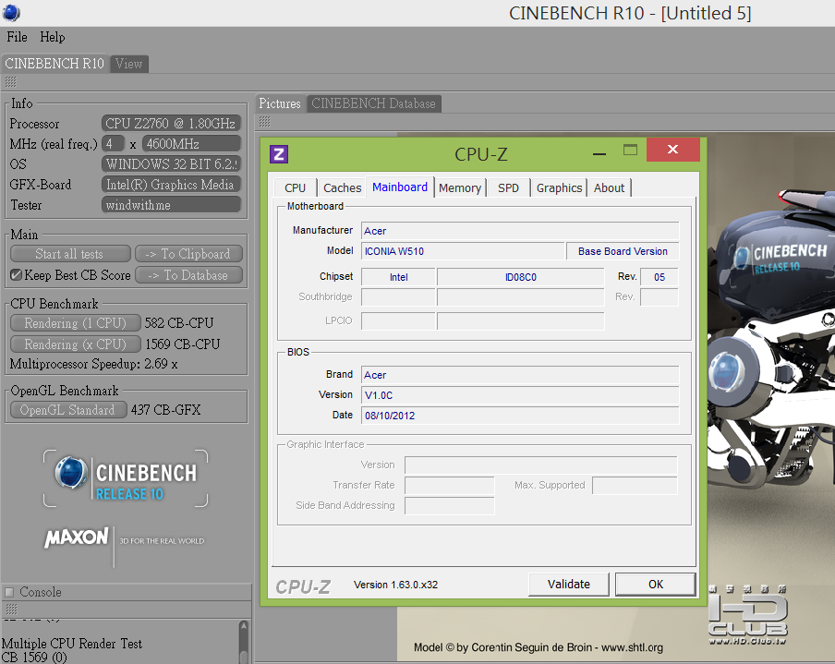Viewport: 835px width, 664px height.
Task: Click the CINEBENCH app icon in title bar
Action: tap(11, 12)
